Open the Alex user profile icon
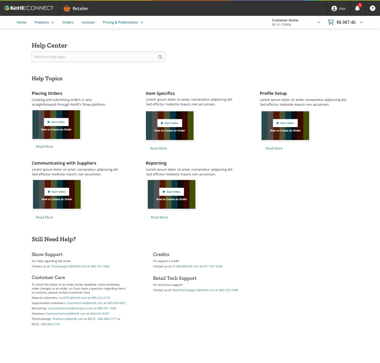The image size is (380, 363). coord(334,8)
